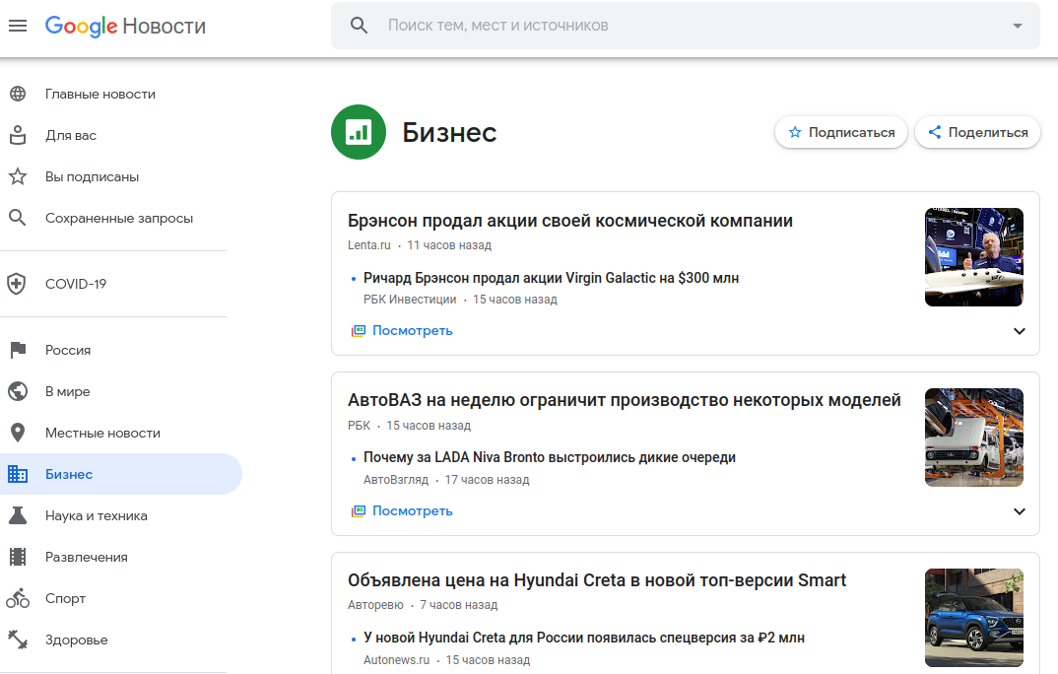Viewport: 1058px width, 674px height.
Task: Click the search magnifier icon
Action: 360,26
